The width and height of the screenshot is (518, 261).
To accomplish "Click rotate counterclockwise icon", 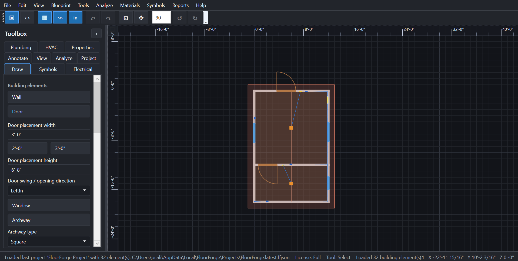I will click(179, 18).
